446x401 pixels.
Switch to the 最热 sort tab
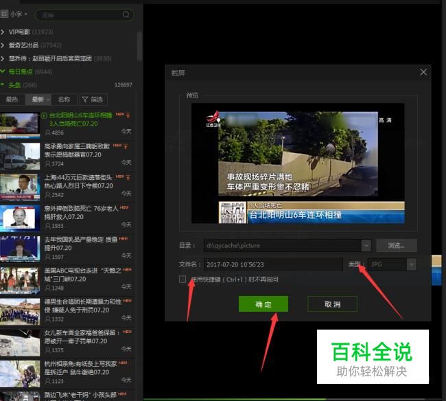[x=12, y=100]
